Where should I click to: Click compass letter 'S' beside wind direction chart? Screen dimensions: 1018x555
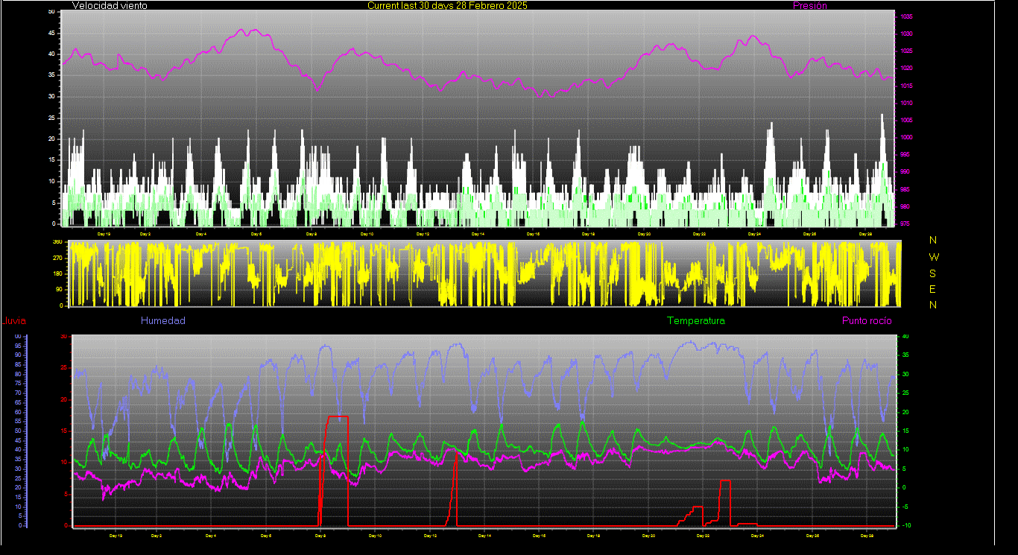(x=933, y=273)
